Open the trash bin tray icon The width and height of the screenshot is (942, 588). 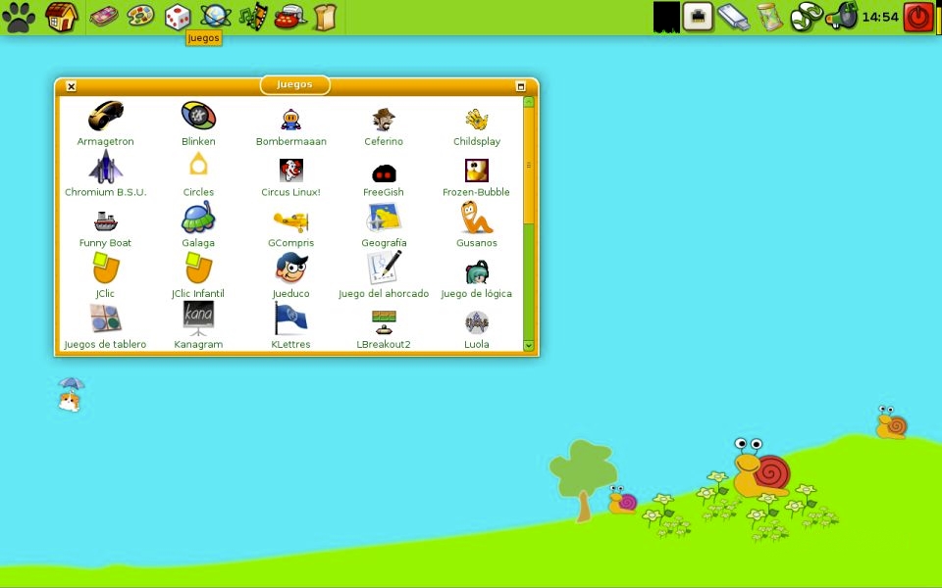tap(769, 17)
